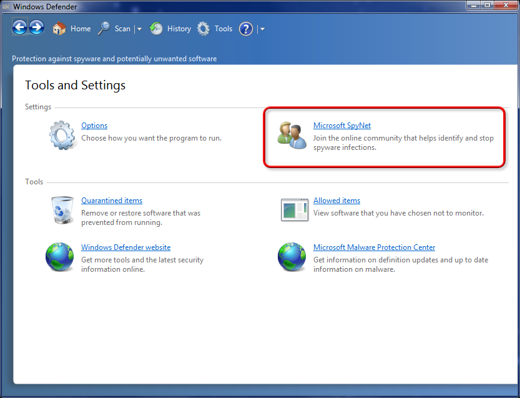
Task: Click the Home house icon
Action: pos(59,29)
